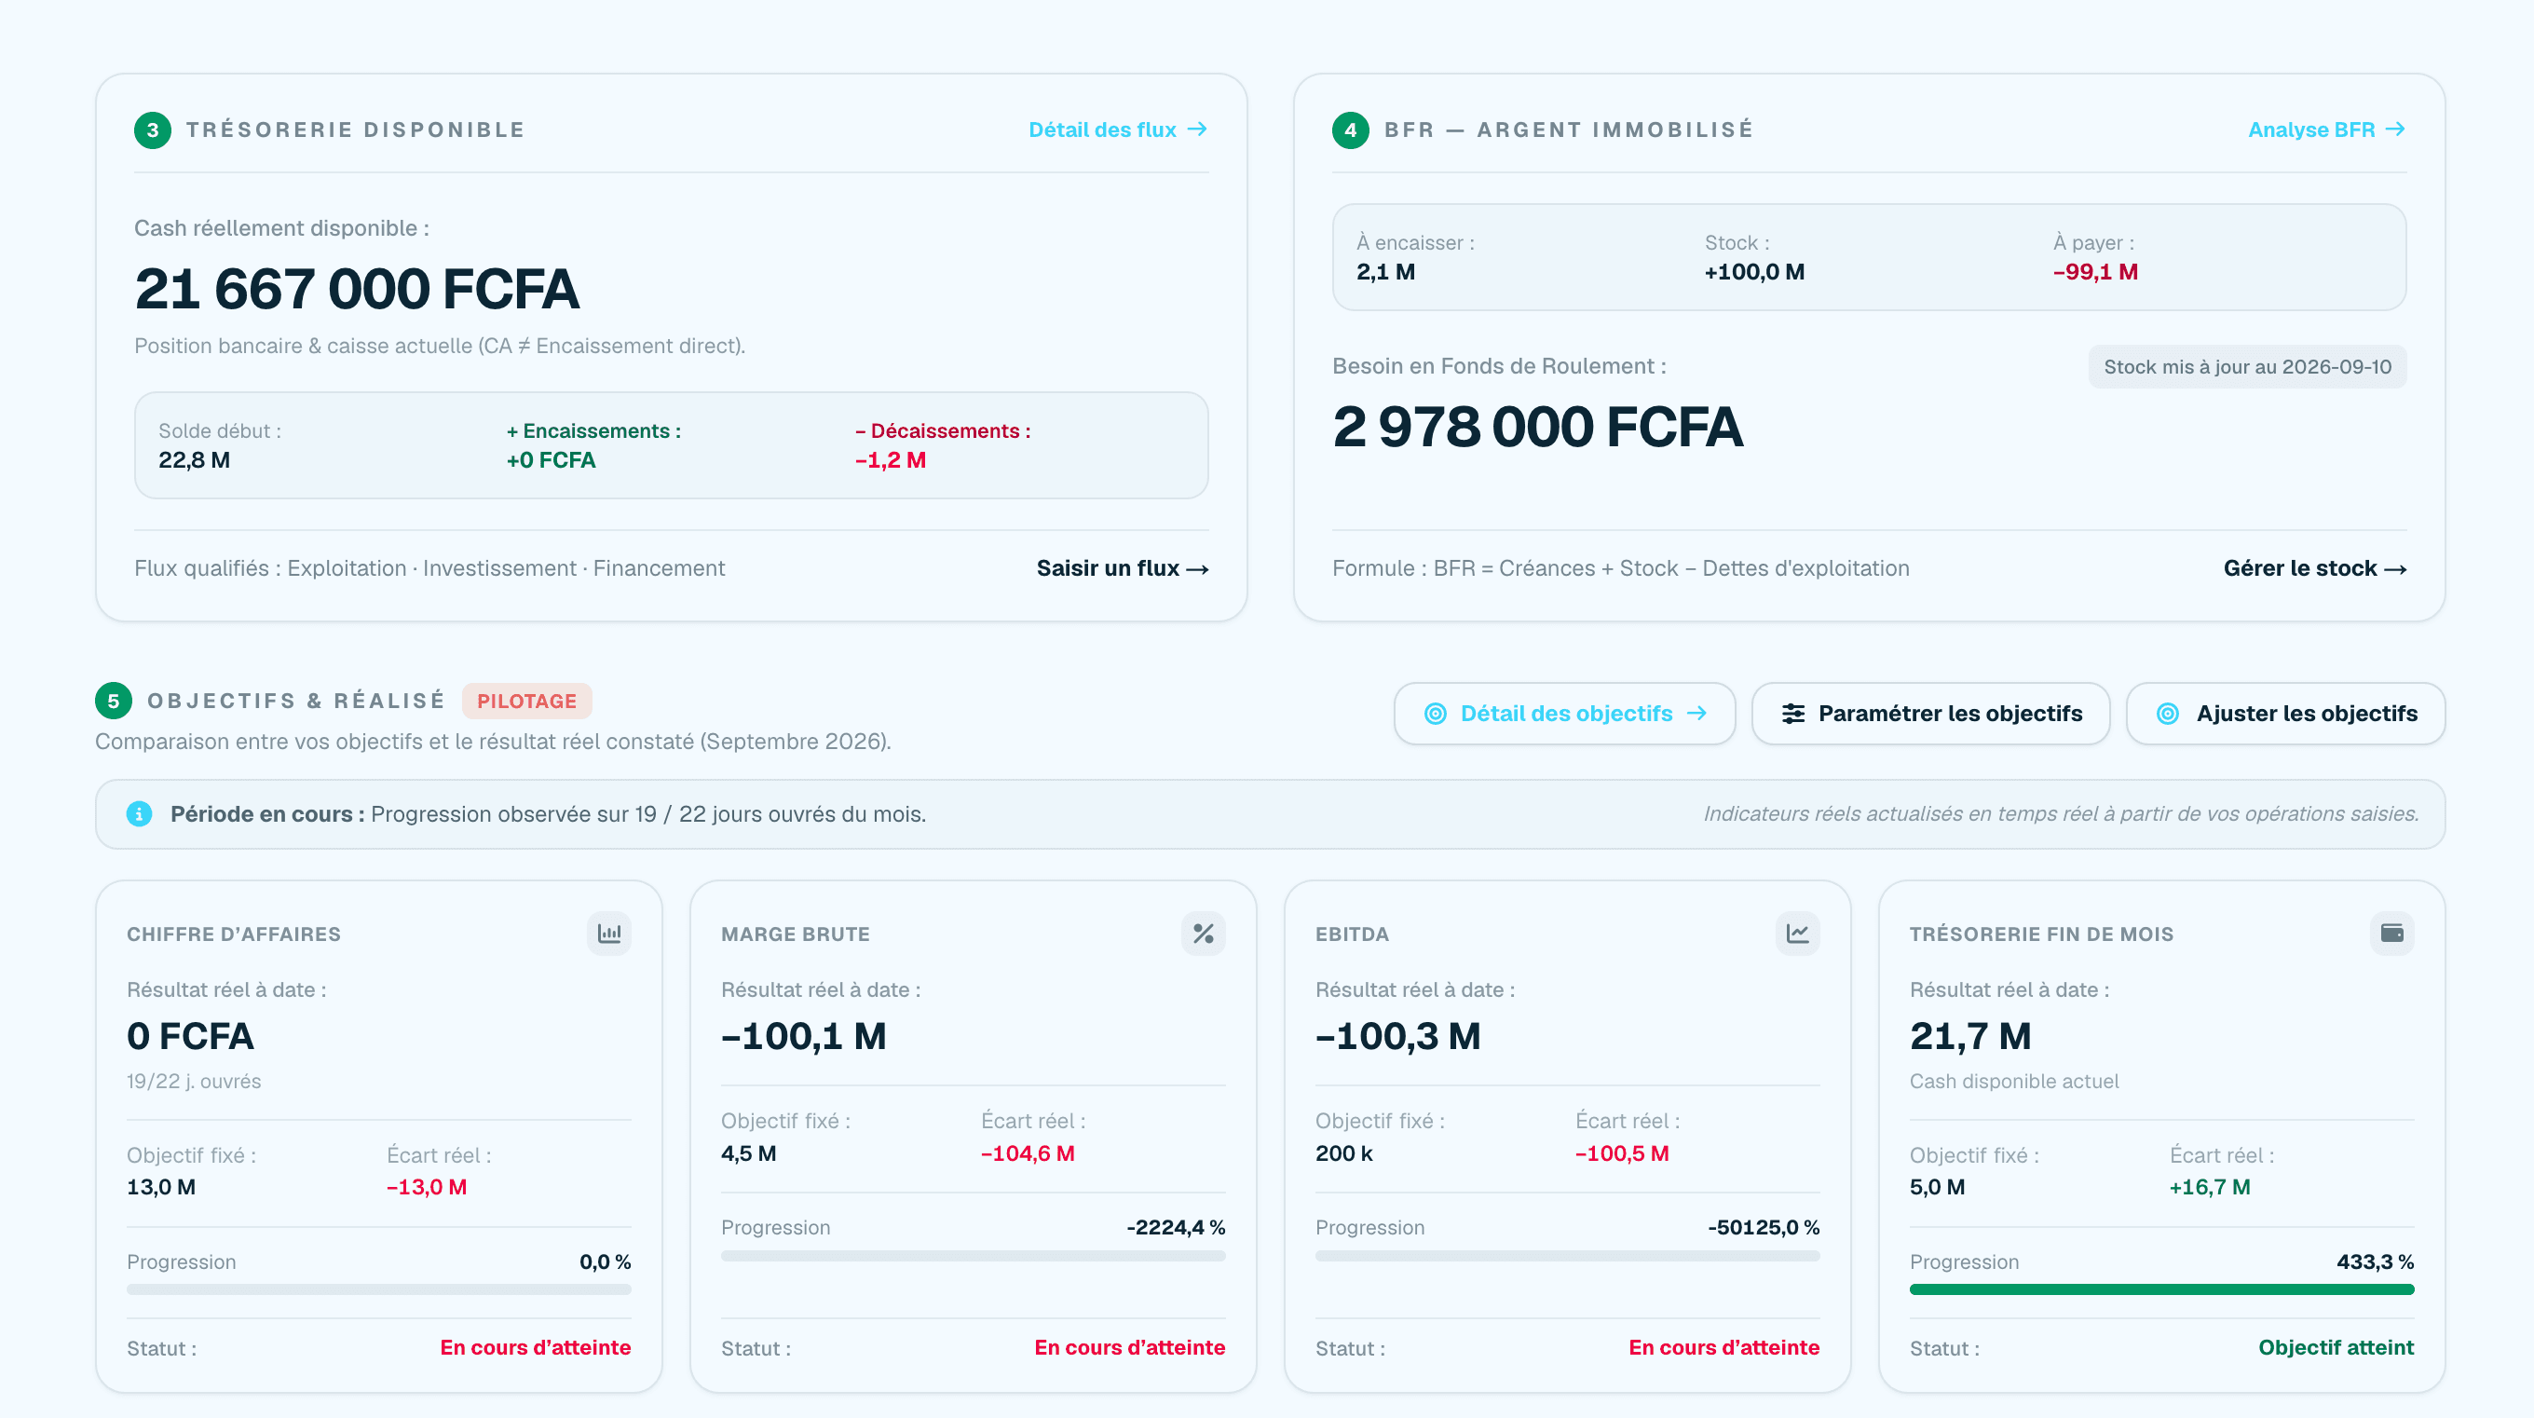Click Paramétrer les objectifs button
This screenshot has height=1418, width=2534.
(1930, 714)
